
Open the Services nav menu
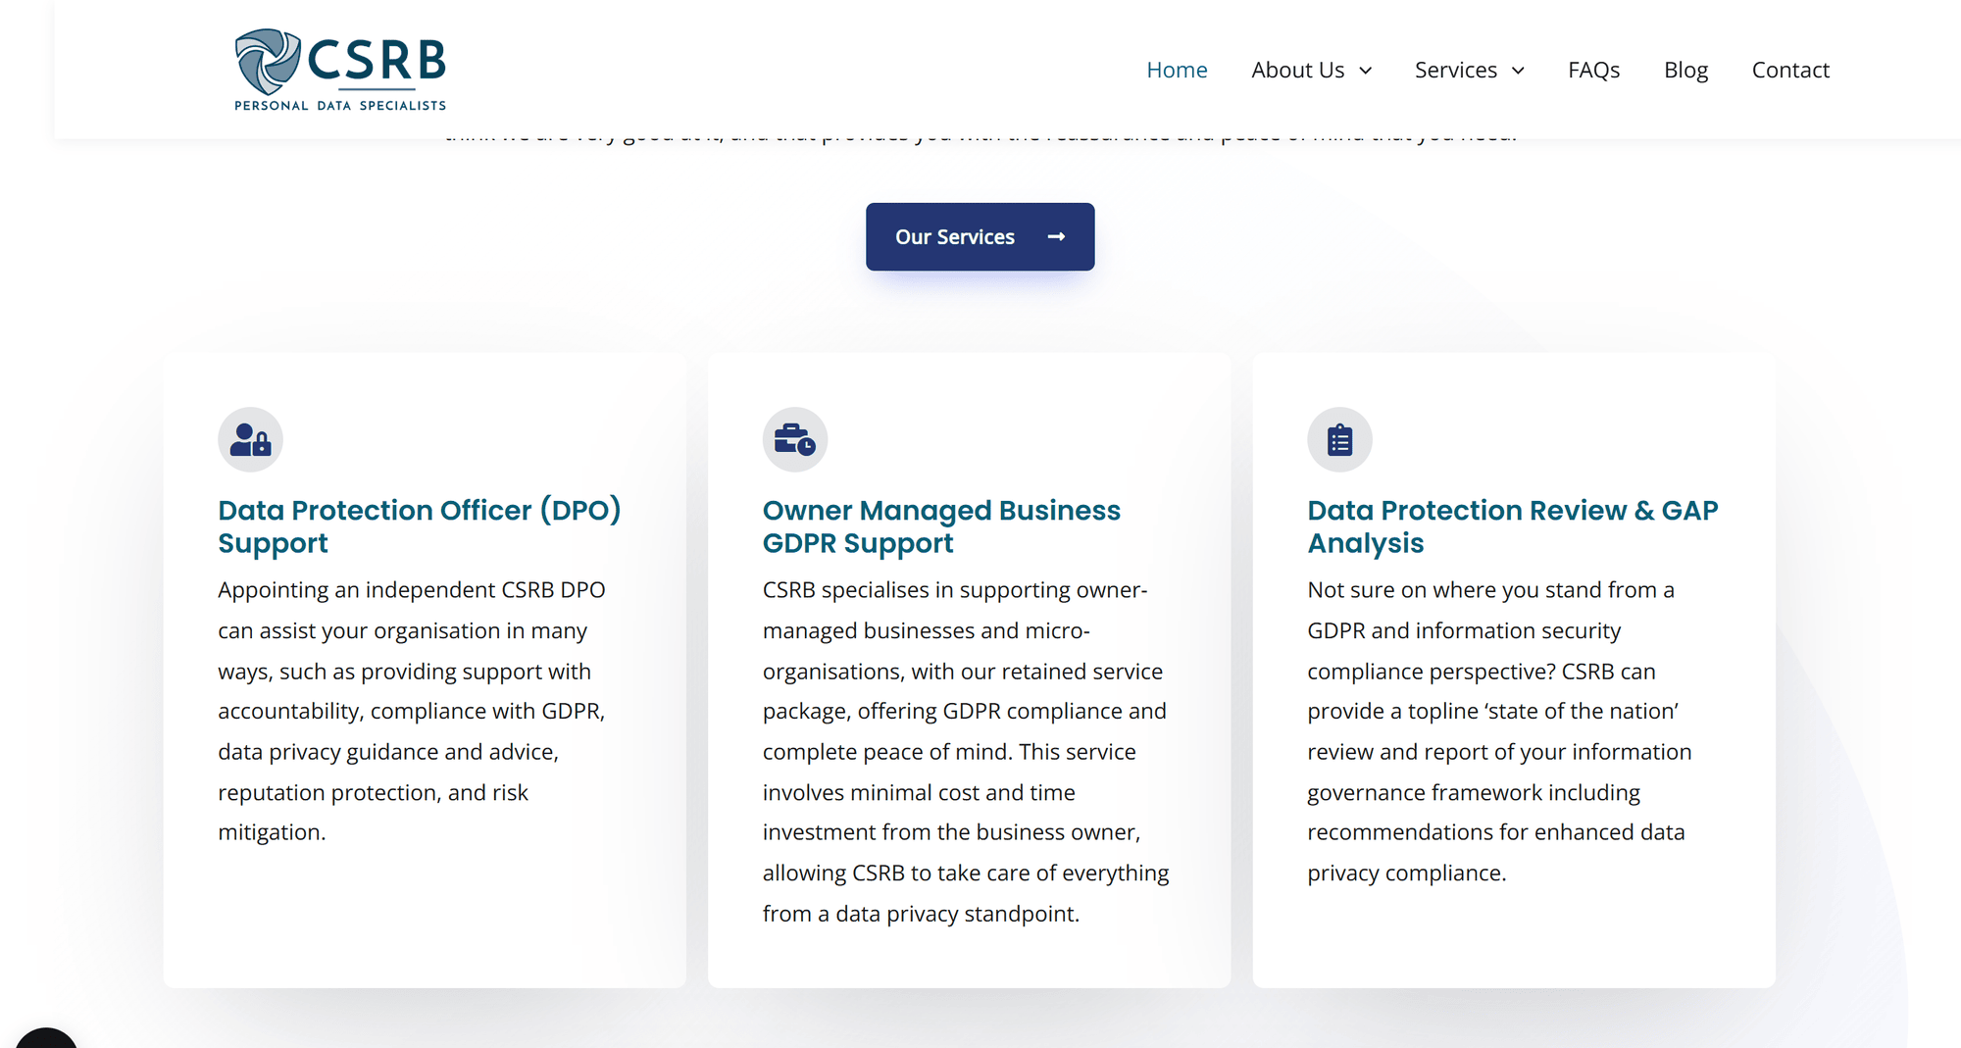coord(1455,71)
